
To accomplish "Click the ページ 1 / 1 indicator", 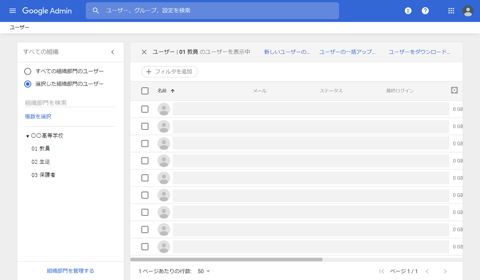I will pyautogui.click(x=404, y=271).
